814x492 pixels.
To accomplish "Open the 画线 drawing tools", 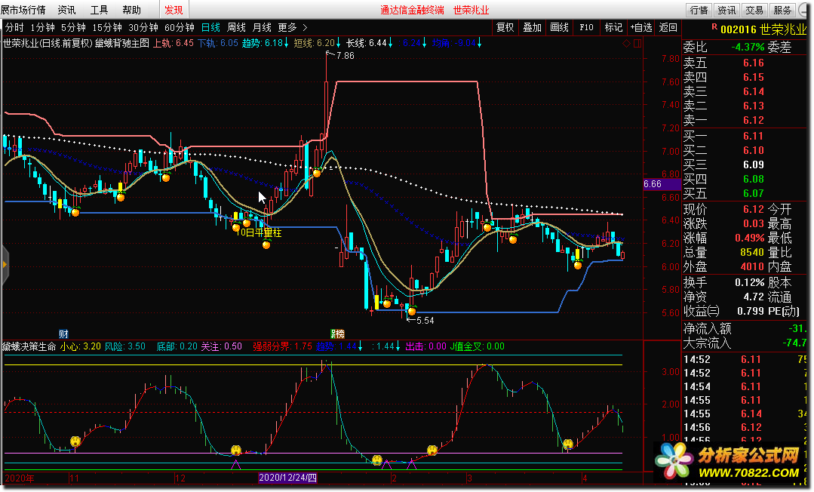I will click(559, 27).
